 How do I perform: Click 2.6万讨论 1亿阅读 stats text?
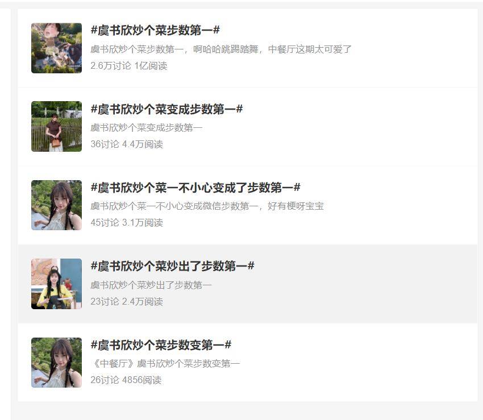129,65
